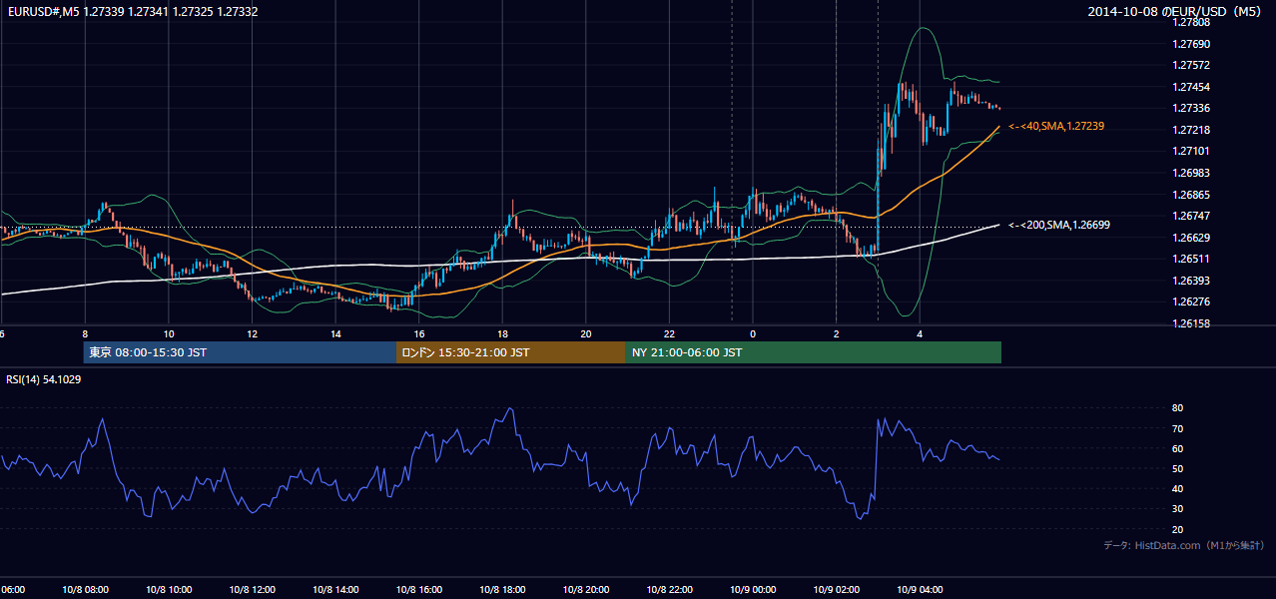Screen dimensions: 1276x599
Task: Click the 2014-10-08 EUR/USD (M5) heading
Action: pos(1176,12)
